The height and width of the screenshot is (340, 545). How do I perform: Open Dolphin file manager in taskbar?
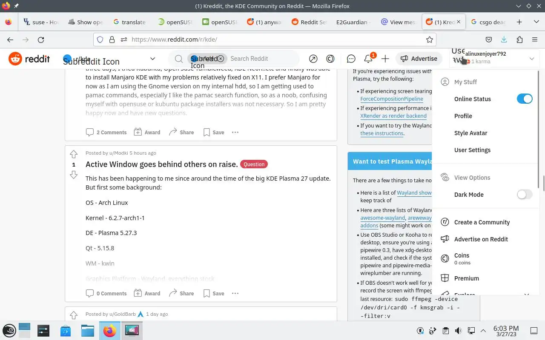87,330
